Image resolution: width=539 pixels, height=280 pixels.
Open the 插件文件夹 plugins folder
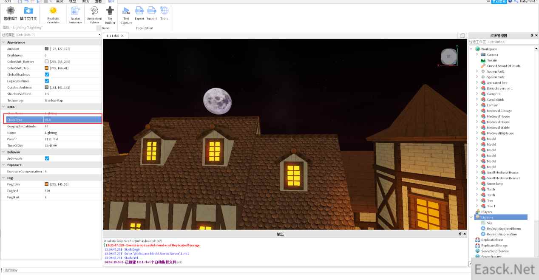coord(28,13)
